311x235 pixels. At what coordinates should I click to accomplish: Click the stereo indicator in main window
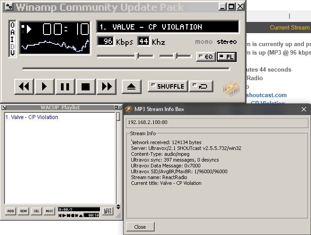click(227, 42)
